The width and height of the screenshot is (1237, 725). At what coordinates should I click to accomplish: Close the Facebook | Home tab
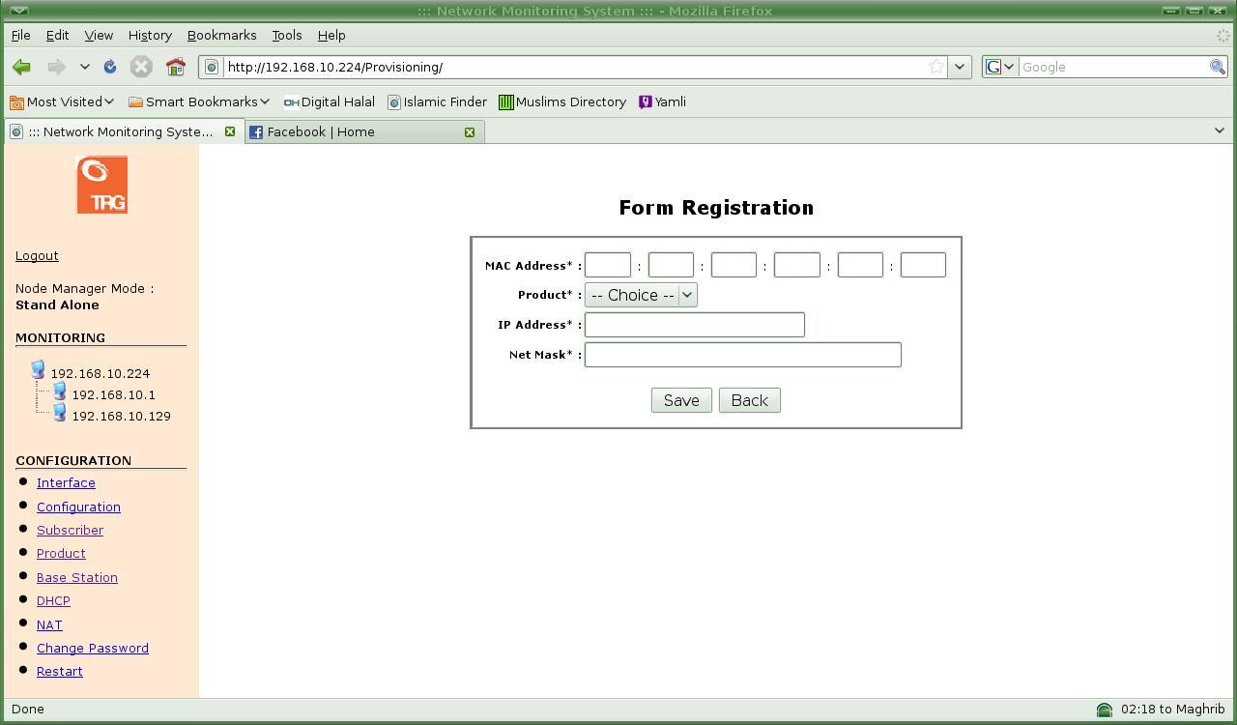point(470,131)
